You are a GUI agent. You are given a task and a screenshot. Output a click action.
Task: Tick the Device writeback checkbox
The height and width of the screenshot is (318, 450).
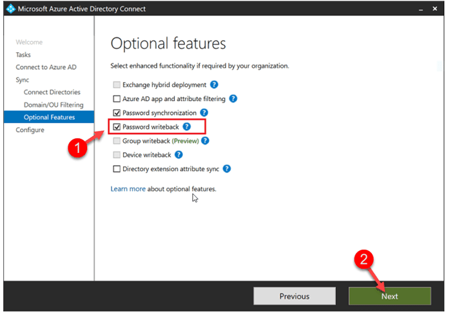point(117,155)
